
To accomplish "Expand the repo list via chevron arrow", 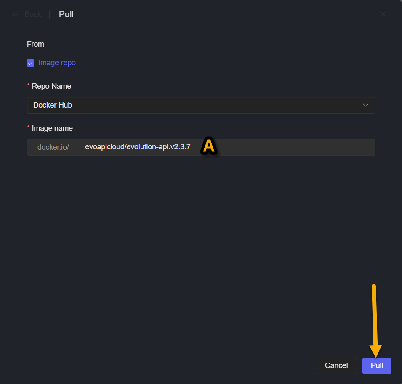I will pyautogui.click(x=365, y=105).
